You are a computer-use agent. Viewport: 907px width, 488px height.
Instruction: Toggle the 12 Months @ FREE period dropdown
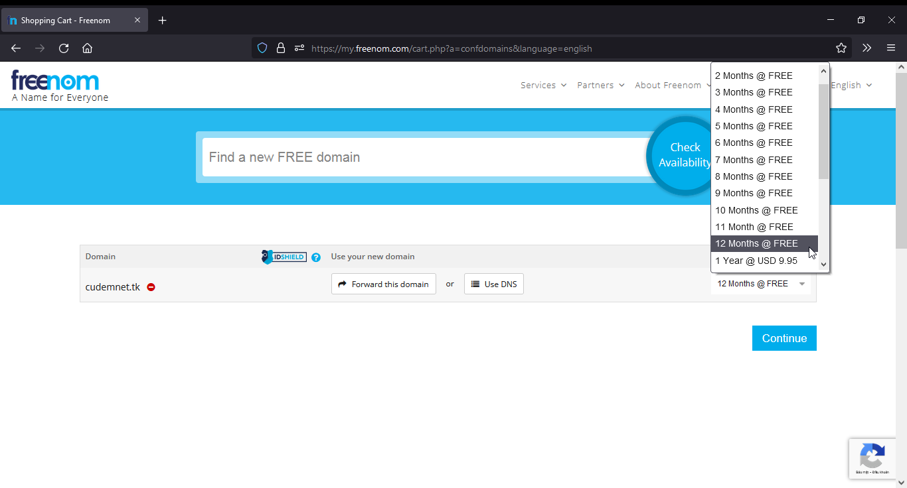tap(761, 284)
